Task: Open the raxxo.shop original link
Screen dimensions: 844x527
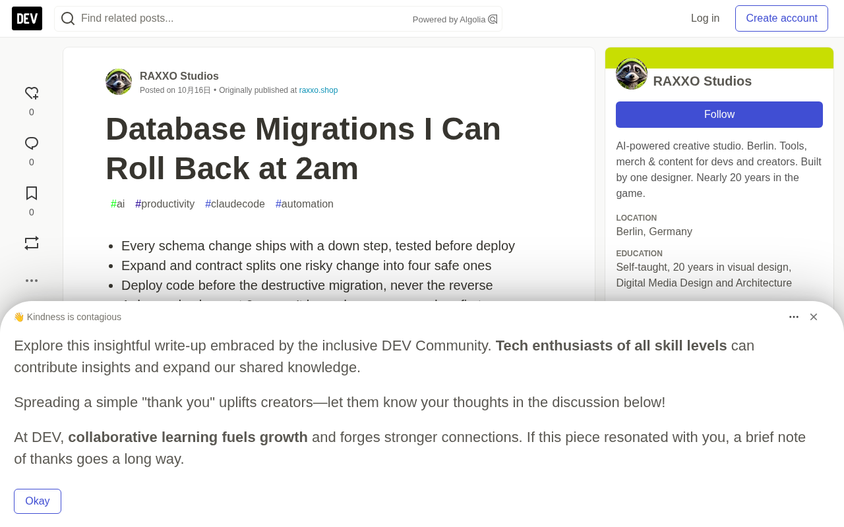Action: click(x=318, y=90)
